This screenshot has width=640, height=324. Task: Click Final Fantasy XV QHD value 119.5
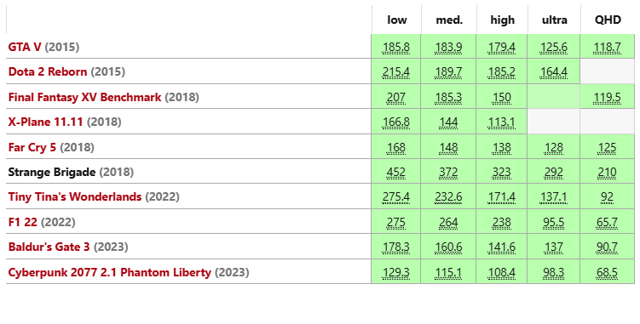(607, 98)
